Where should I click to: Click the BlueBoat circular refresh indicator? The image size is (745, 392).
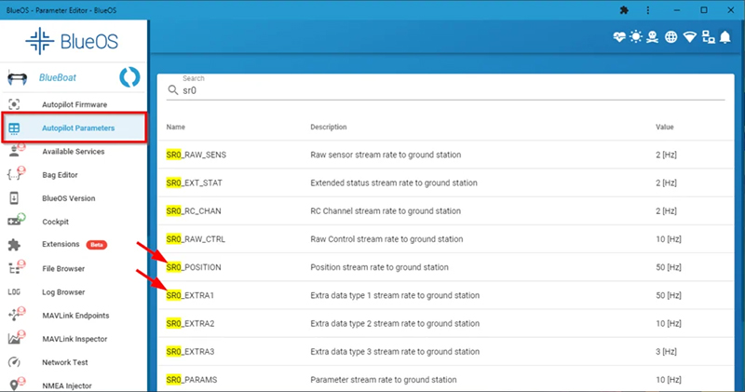[x=129, y=77]
